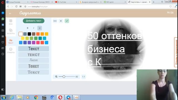
Task: Select the hot pink color swatch
Action: coord(38,42)
